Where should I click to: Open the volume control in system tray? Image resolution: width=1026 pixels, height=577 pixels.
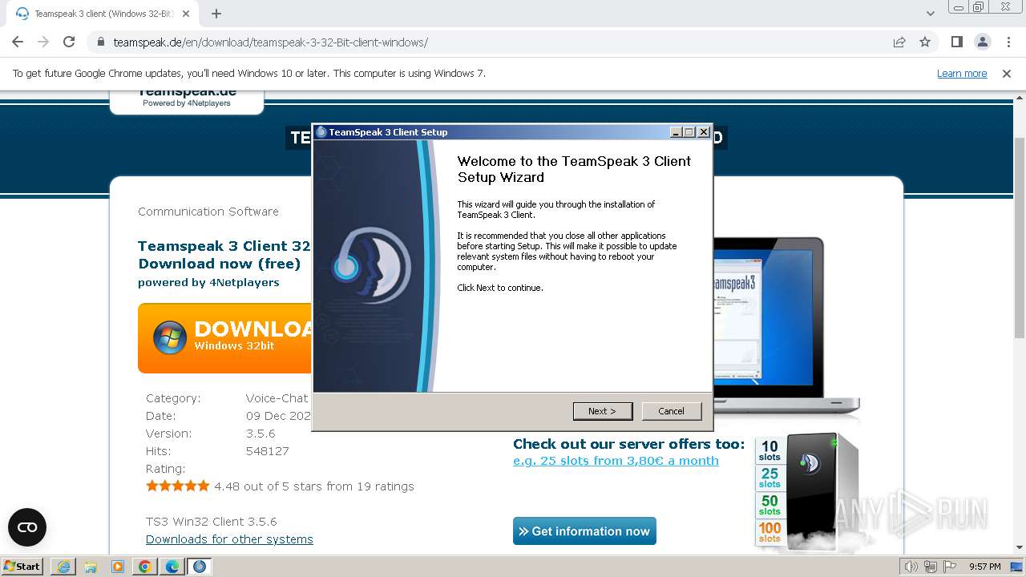[911, 567]
